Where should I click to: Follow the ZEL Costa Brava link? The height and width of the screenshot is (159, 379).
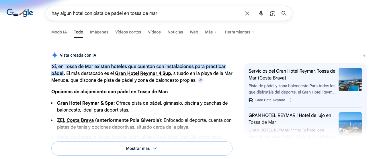coord(75,120)
